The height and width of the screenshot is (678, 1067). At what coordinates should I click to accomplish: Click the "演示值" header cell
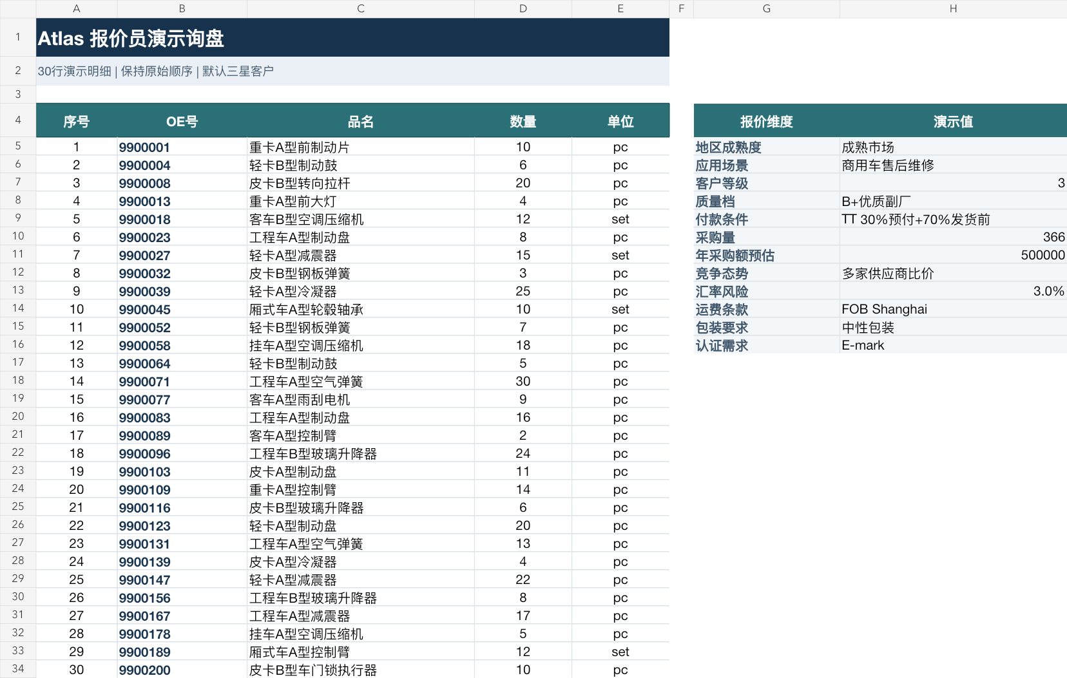coord(954,121)
